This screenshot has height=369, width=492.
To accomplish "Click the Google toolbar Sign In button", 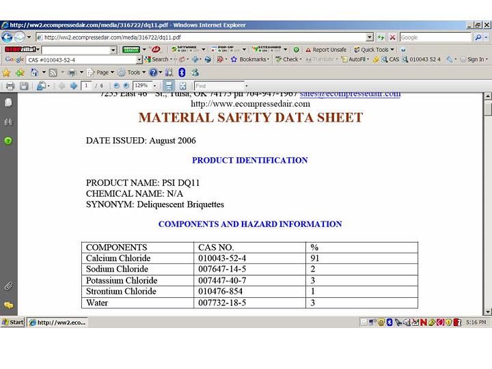I will (474, 59).
